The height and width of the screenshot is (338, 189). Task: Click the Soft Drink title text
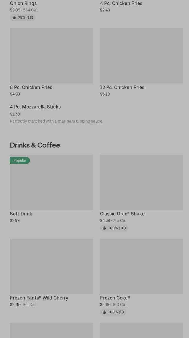click(21, 214)
